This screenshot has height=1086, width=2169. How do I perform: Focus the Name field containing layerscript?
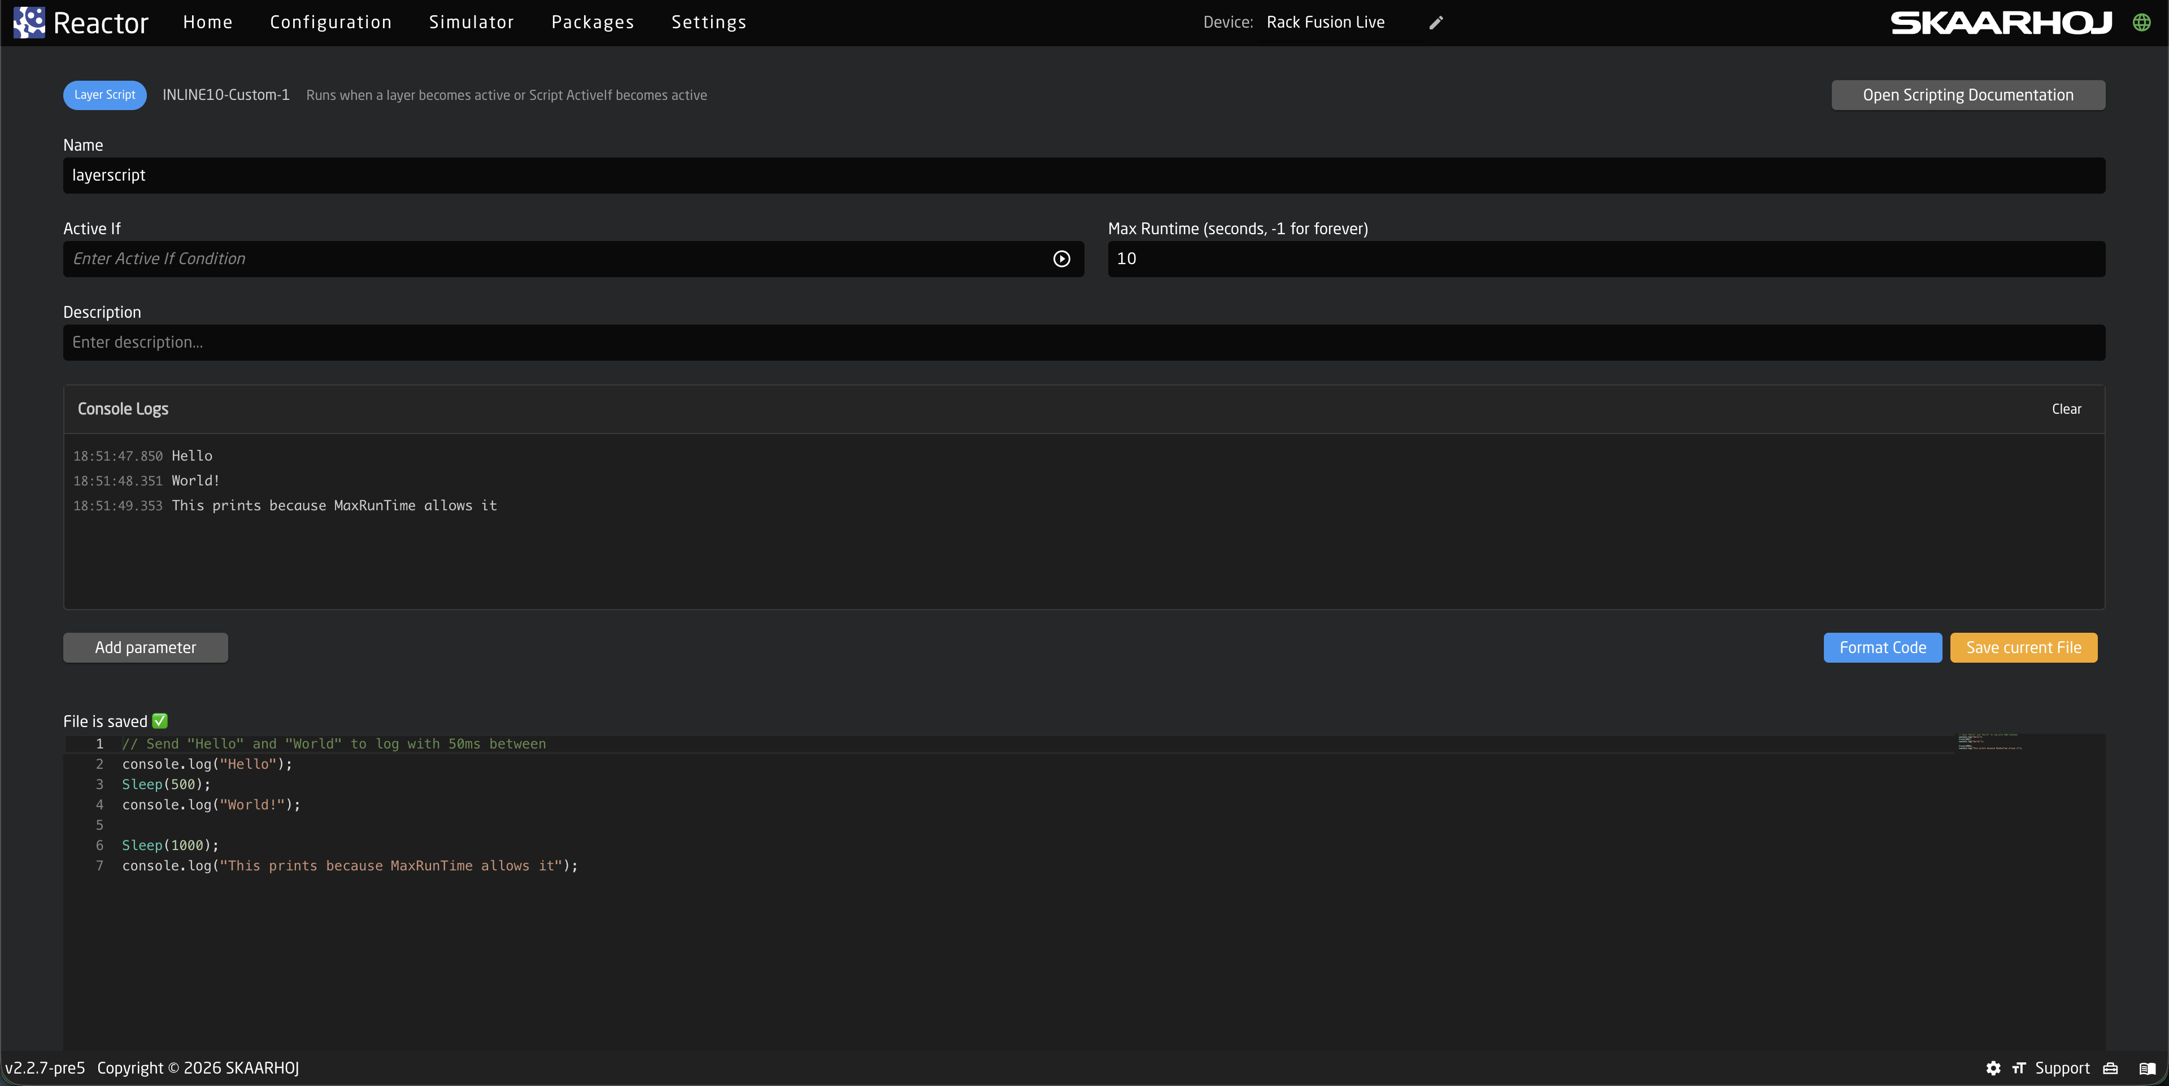point(1084,176)
